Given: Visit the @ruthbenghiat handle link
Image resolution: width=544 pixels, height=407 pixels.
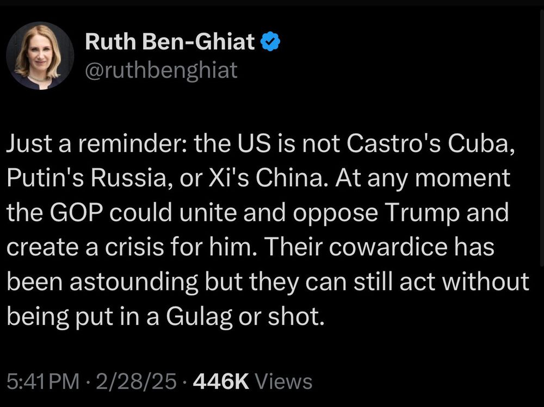Looking at the screenshot, I should click(x=162, y=70).
